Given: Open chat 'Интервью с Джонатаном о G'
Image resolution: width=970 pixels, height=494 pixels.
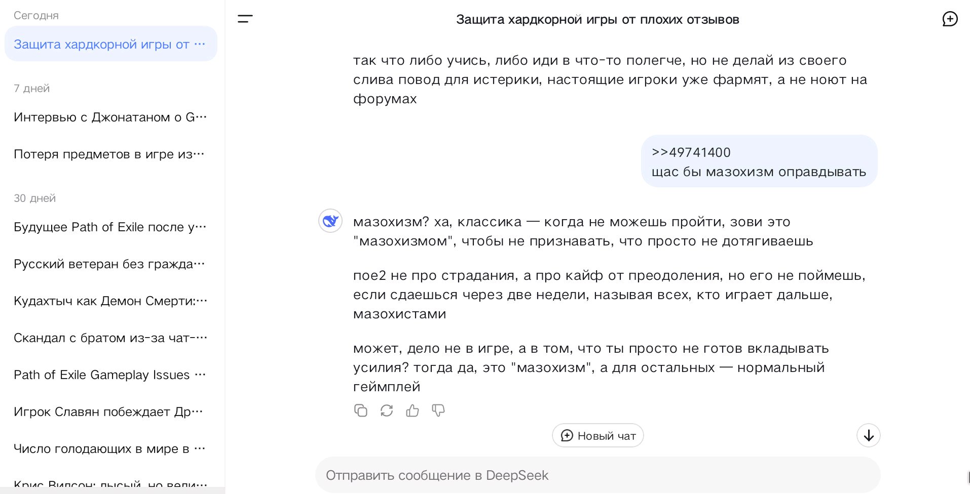Looking at the screenshot, I should (110, 117).
